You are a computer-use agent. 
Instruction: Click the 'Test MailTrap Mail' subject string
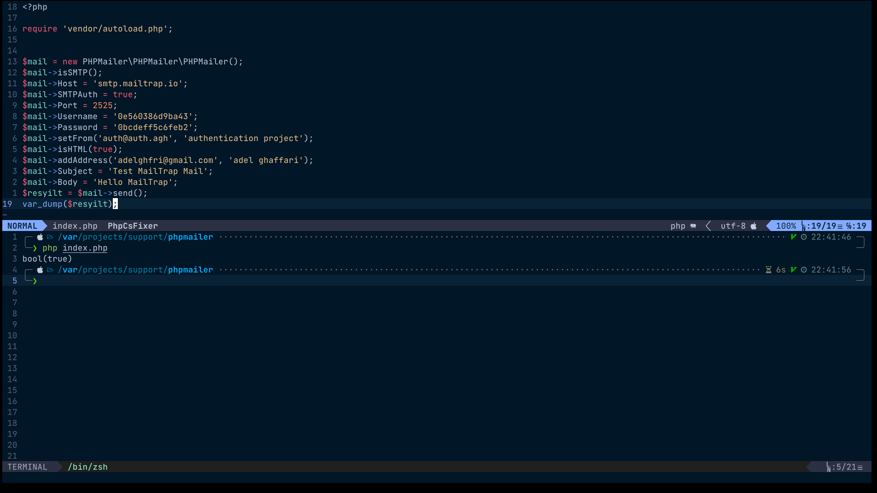pos(158,171)
